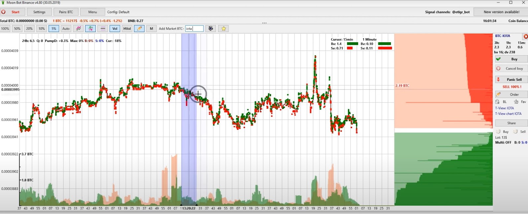The height and width of the screenshot is (214, 528).
Task: Toggle the Vol volume display button
Action: point(115,29)
